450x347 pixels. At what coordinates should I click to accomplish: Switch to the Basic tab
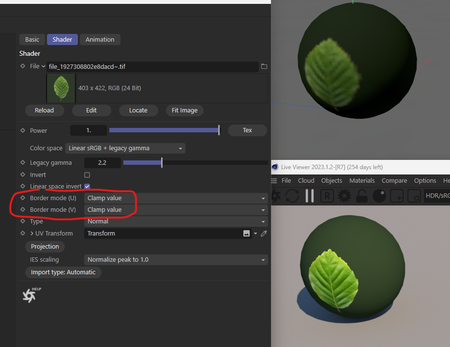(x=32, y=39)
